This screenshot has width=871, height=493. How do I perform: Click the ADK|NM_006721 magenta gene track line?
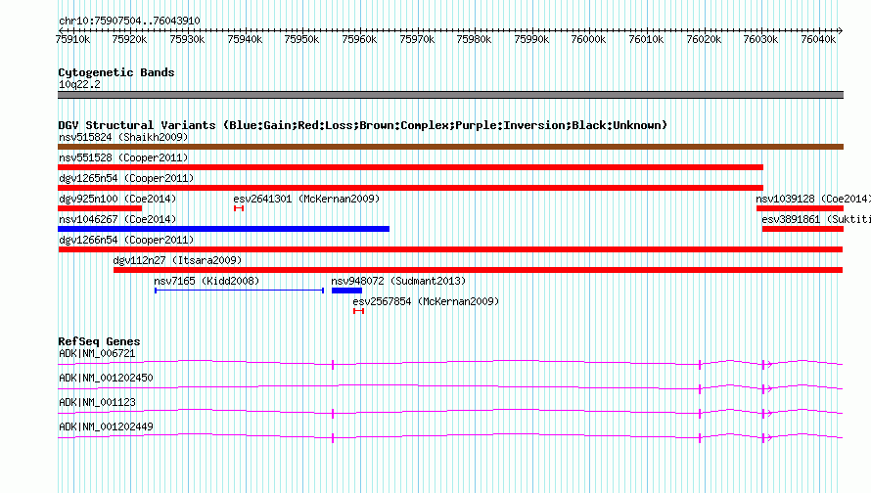point(450,363)
